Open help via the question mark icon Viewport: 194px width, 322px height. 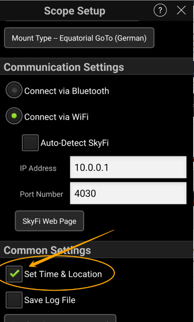pyautogui.click(x=160, y=10)
